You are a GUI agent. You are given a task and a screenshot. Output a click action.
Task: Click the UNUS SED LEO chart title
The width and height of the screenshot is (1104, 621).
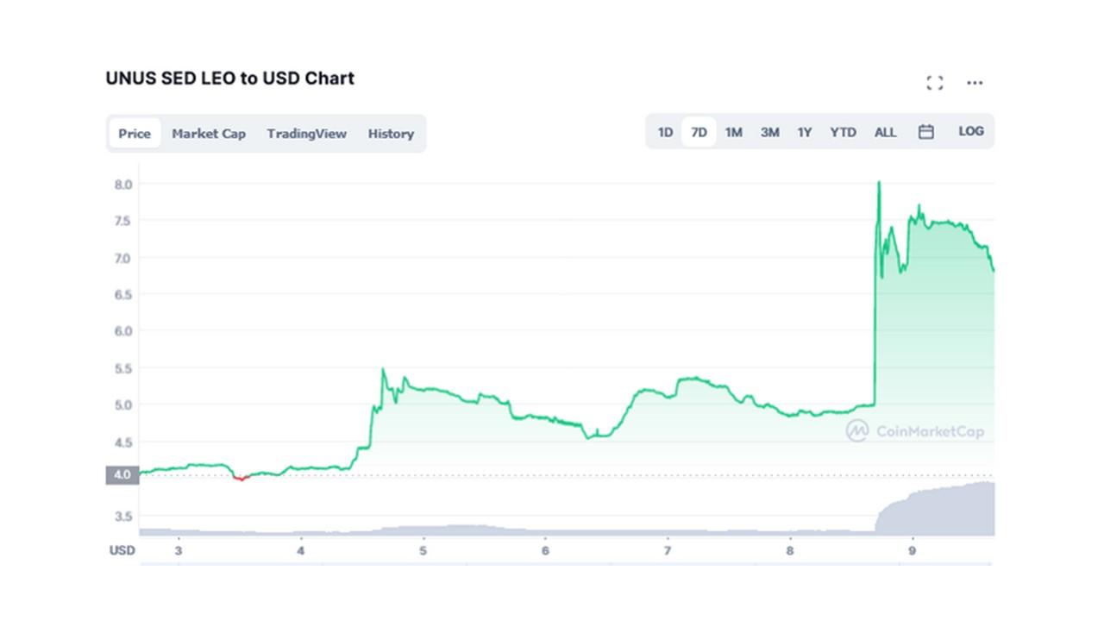[229, 78]
